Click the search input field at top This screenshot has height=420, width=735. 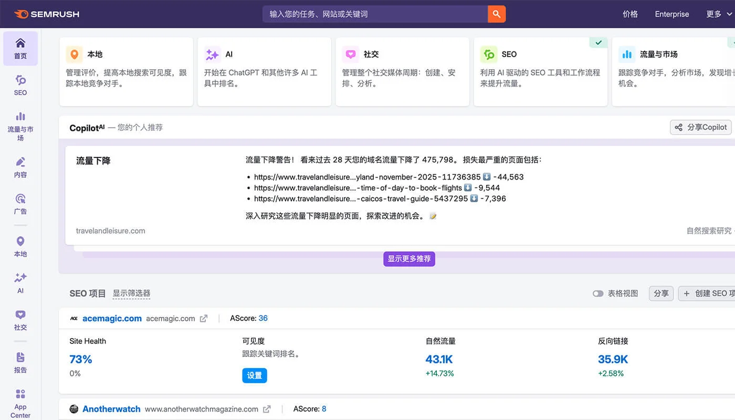tap(375, 14)
